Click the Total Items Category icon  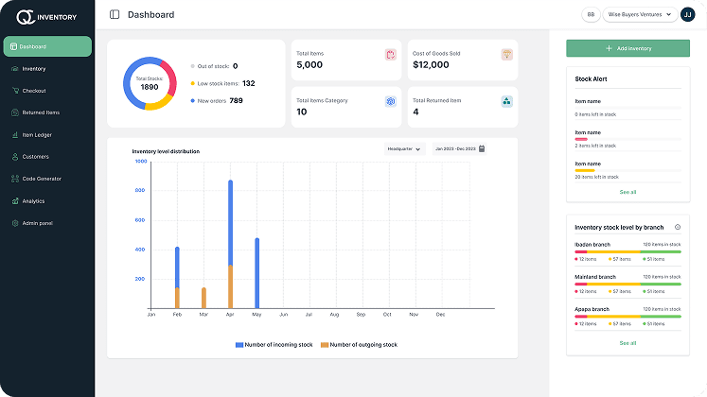point(391,101)
